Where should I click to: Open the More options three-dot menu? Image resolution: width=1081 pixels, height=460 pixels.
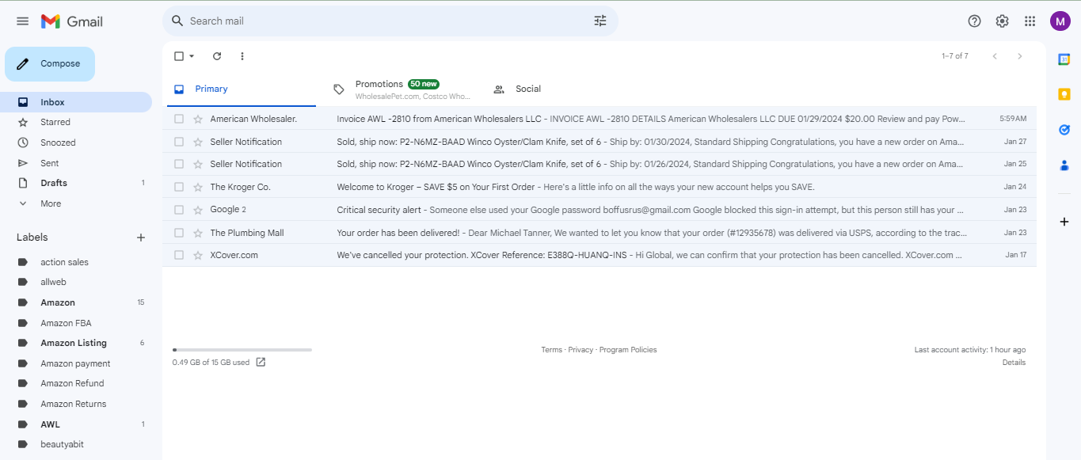pos(242,56)
